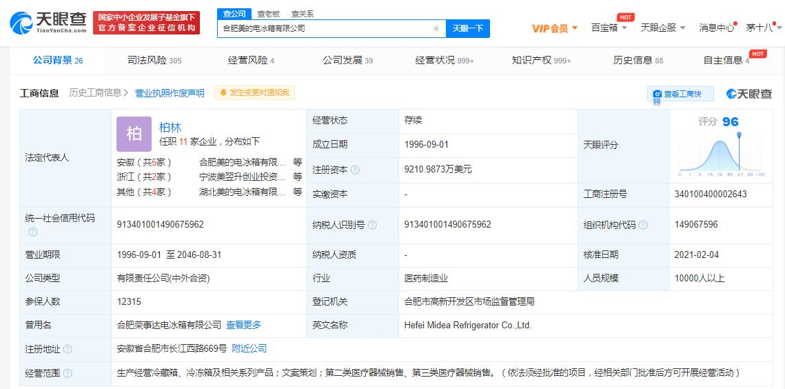785x389 pixels.
Task: Open help icon next to 注册地址
Action: pyautogui.click(x=68, y=350)
